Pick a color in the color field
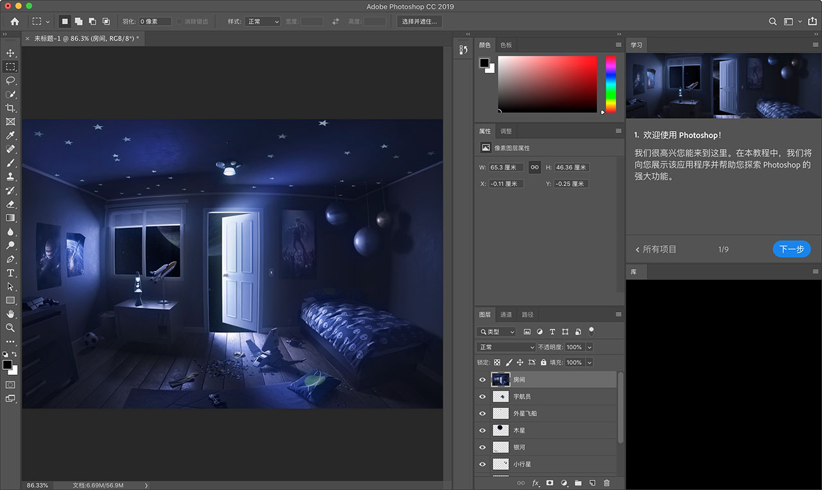The height and width of the screenshot is (490, 822). pyautogui.click(x=547, y=84)
